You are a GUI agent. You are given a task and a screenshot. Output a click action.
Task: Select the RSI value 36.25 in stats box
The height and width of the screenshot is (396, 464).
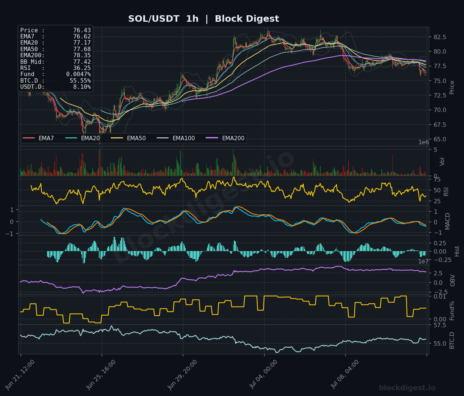pos(82,68)
